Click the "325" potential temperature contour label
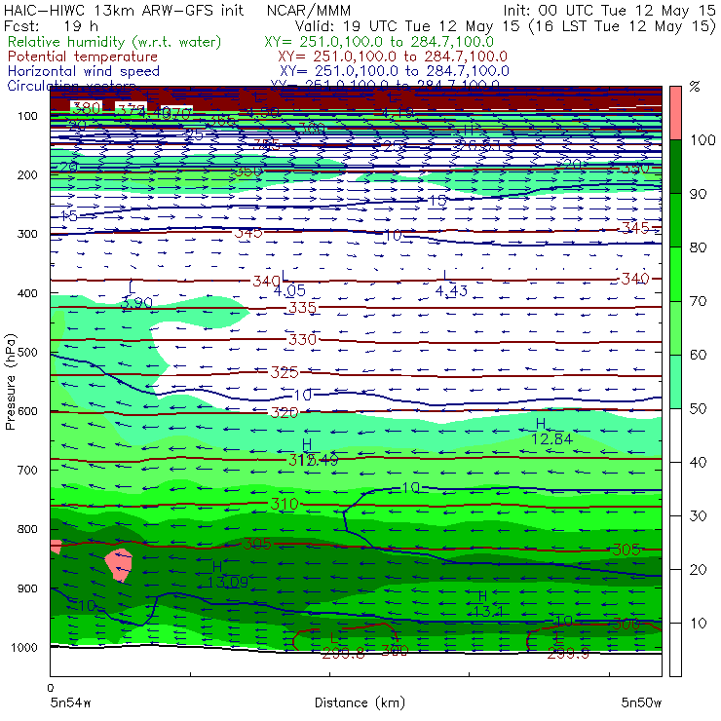Viewport: 721px width, 721px height. coord(285,372)
